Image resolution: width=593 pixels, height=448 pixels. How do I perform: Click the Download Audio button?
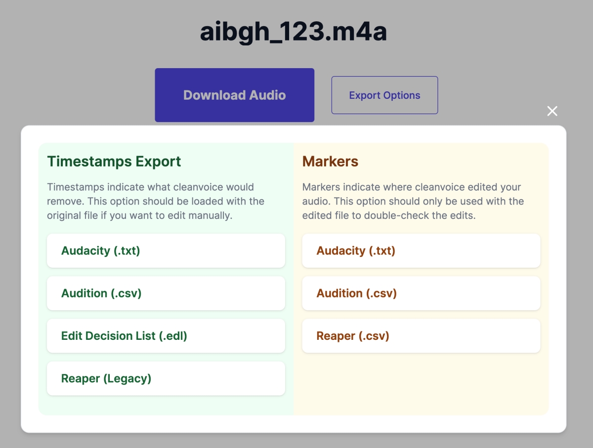point(234,95)
